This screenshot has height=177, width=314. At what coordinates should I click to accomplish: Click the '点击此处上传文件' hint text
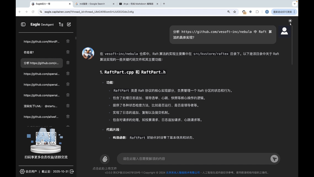(105, 168)
